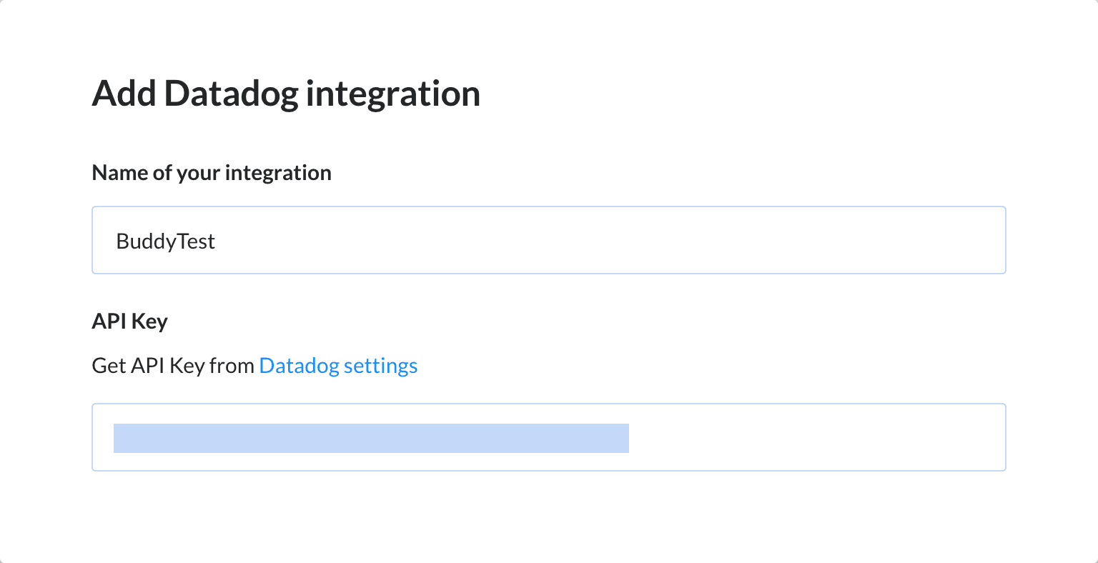Click the Name of your integration label
The width and height of the screenshot is (1098, 563).
tap(211, 172)
